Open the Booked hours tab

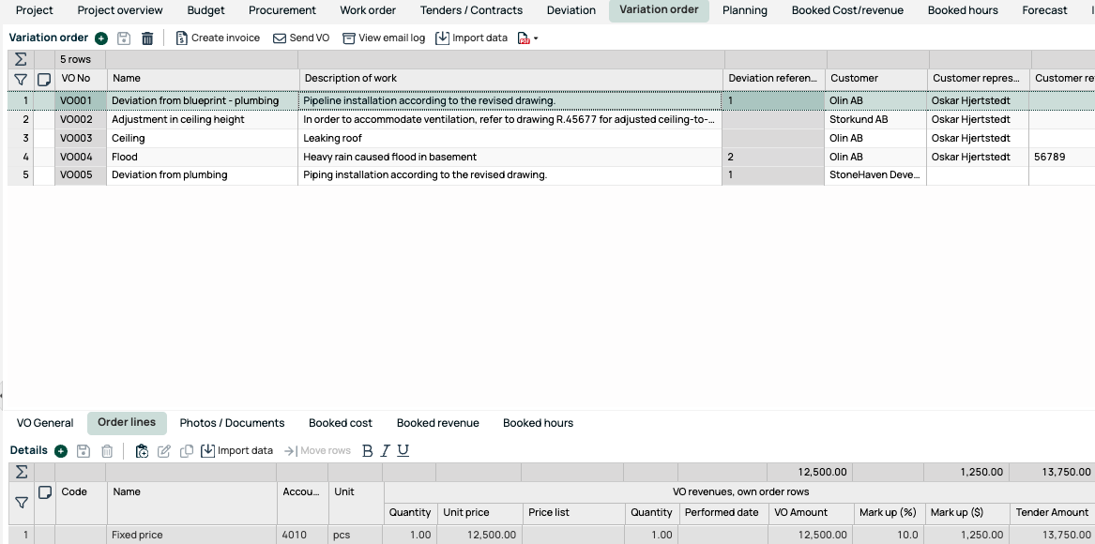(538, 423)
